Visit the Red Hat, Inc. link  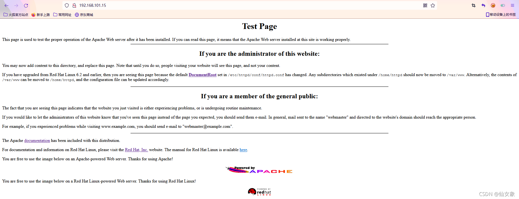(137, 150)
